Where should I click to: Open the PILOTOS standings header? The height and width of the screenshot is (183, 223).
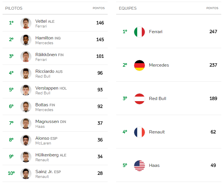(x=14, y=8)
